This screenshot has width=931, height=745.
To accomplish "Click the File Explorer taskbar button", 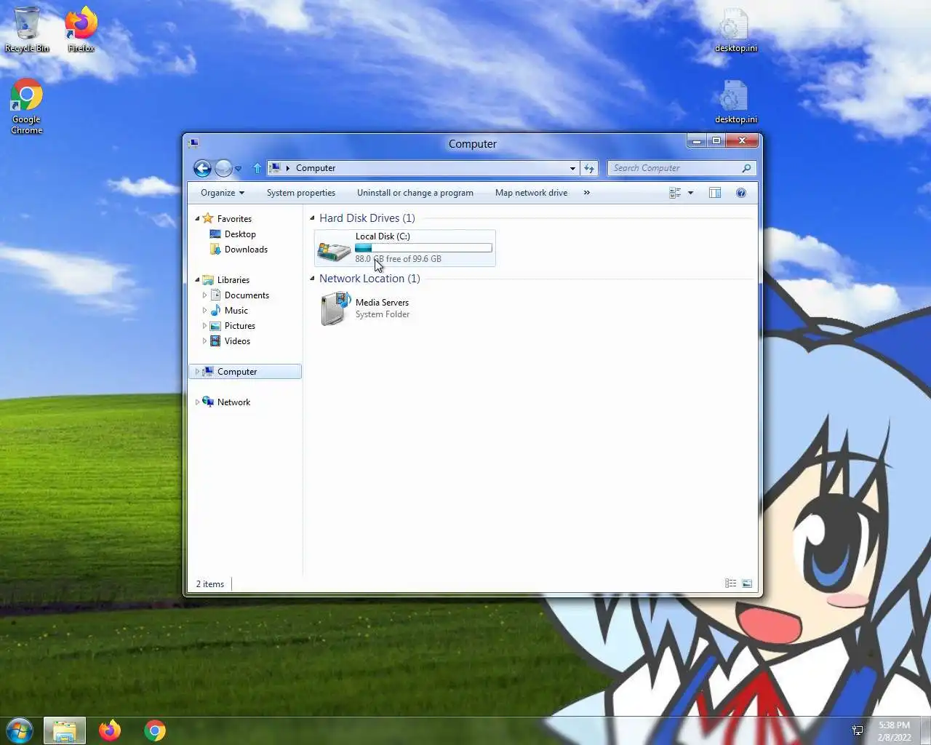I will (65, 730).
